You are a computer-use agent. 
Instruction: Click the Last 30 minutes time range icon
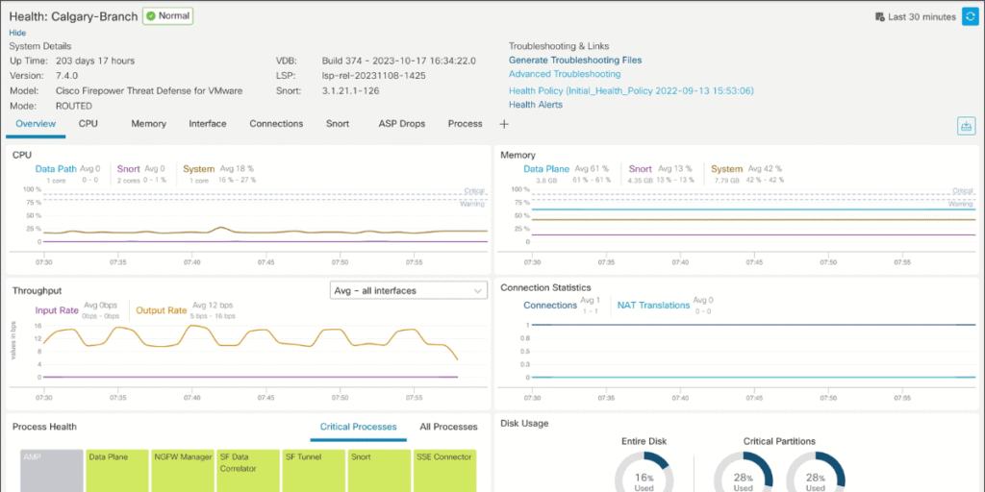tap(880, 17)
